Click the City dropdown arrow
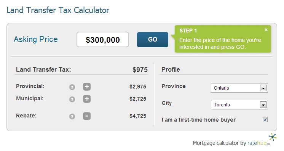 [x=263, y=105]
